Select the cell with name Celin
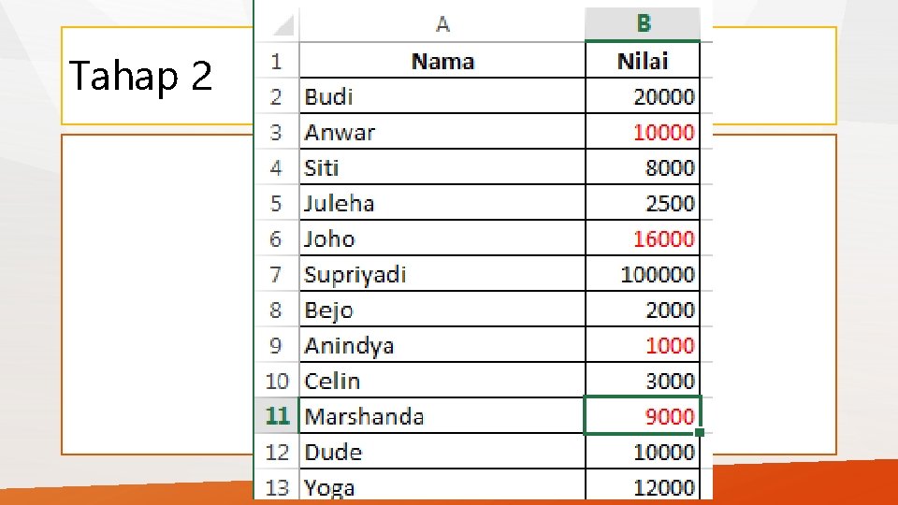The width and height of the screenshot is (898, 505). pyautogui.click(x=442, y=381)
